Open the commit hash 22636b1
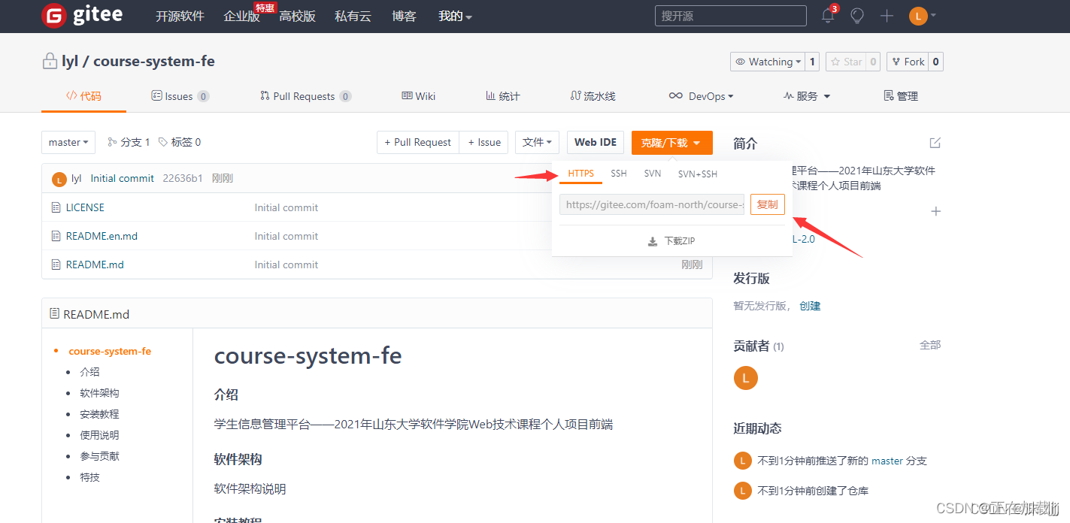Screen dimensions: 1070x523 (183, 178)
